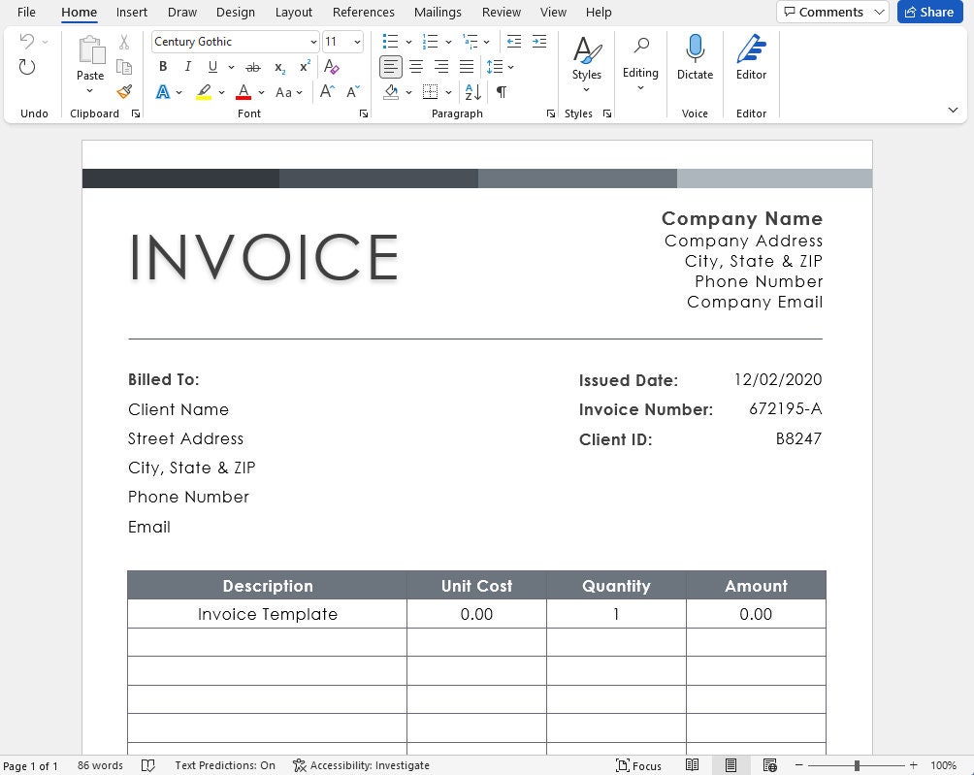This screenshot has width=974, height=775.
Task: Click the Copy icon
Action: point(124,67)
